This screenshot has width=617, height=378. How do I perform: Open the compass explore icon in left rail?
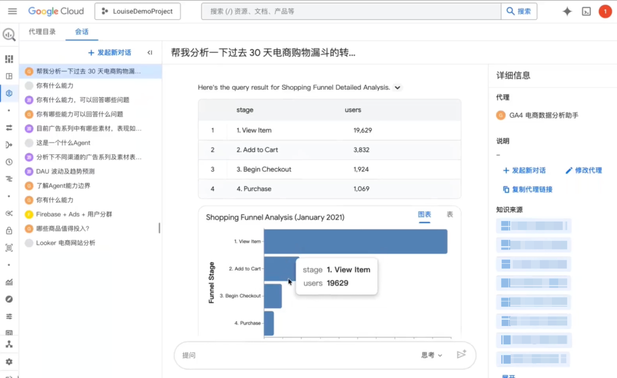pyautogui.click(x=9, y=299)
